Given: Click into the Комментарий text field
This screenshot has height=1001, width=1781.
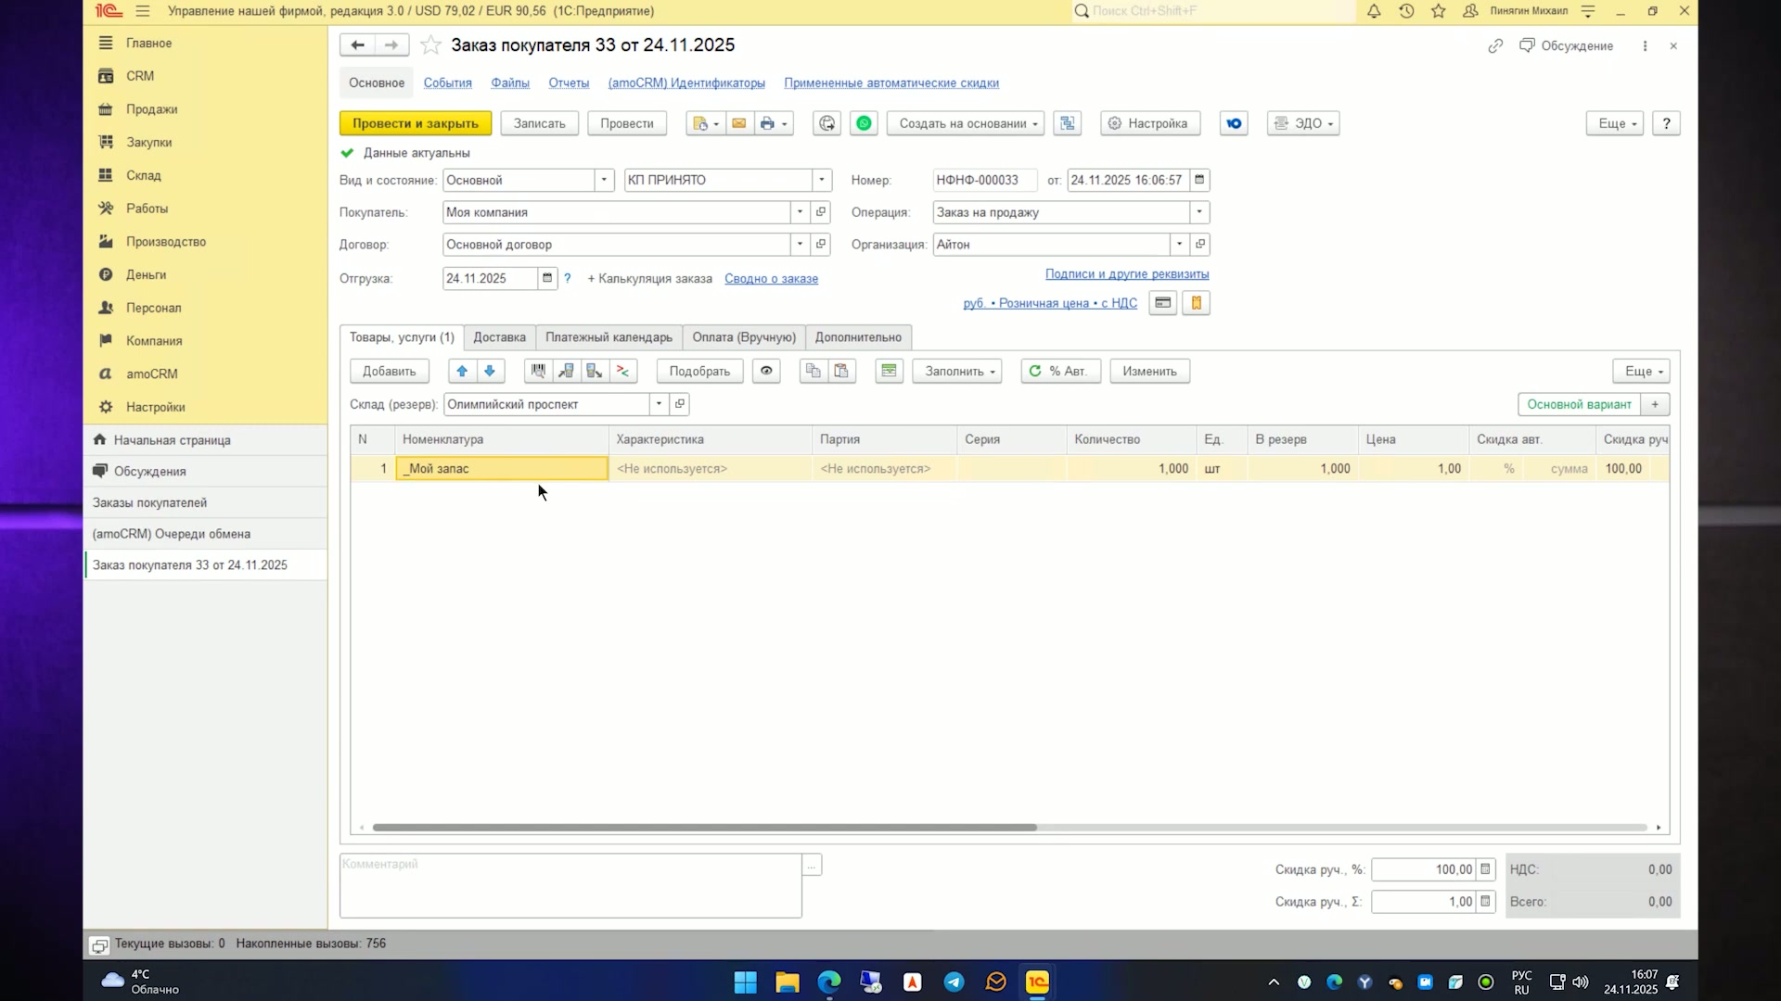Looking at the screenshot, I should (x=570, y=886).
